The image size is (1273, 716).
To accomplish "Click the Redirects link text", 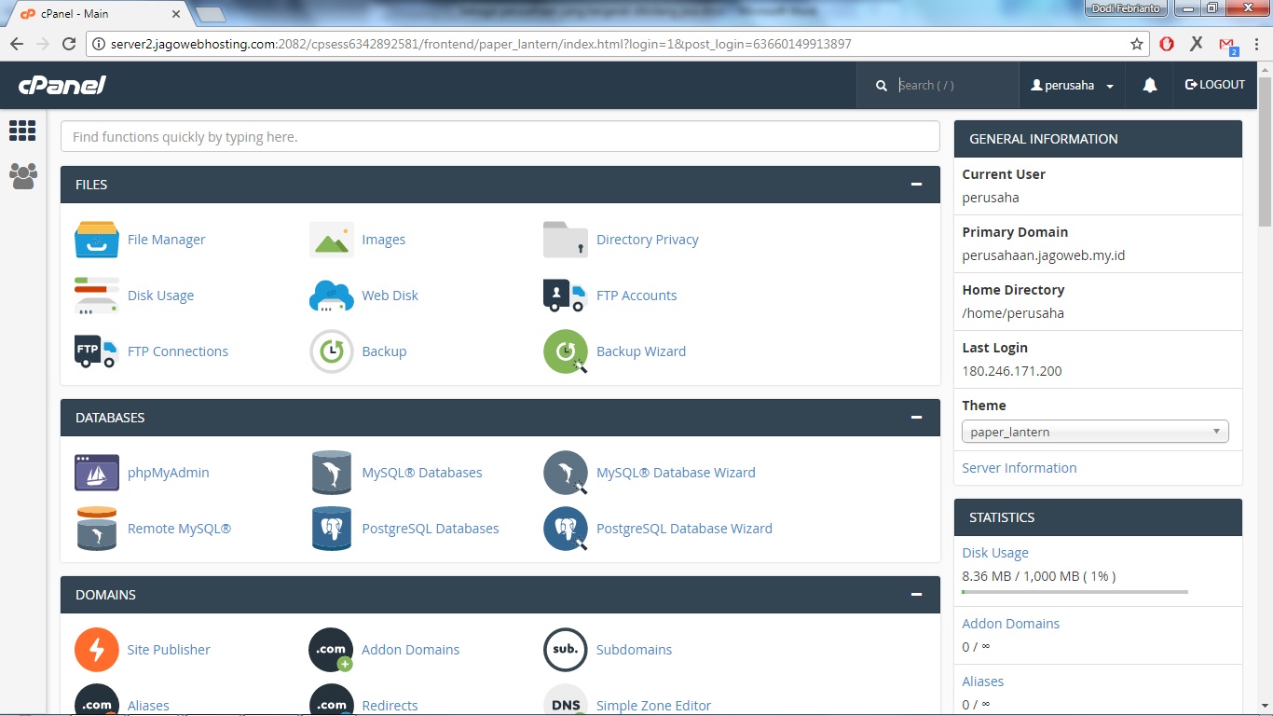I will (x=390, y=706).
